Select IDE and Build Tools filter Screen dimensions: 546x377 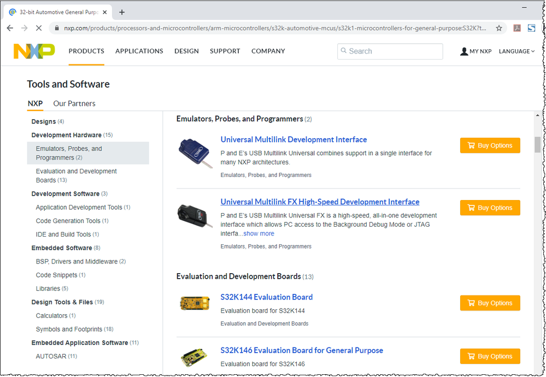(x=68, y=234)
